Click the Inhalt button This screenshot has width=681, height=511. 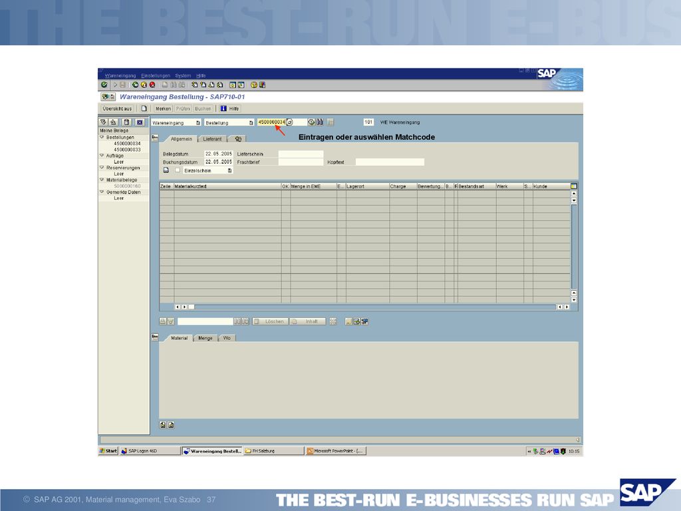307,321
